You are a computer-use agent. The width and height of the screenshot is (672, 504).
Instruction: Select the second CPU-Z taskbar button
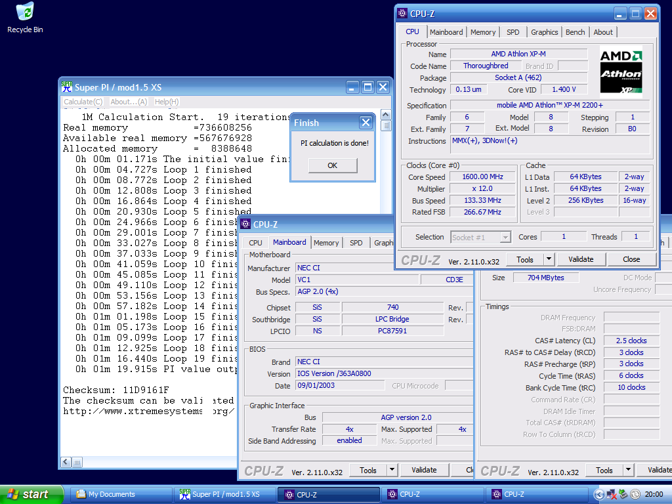pyautogui.click(x=433, y=494)
